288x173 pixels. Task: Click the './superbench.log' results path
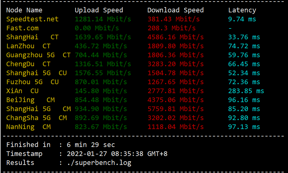(x=99, y=162)
